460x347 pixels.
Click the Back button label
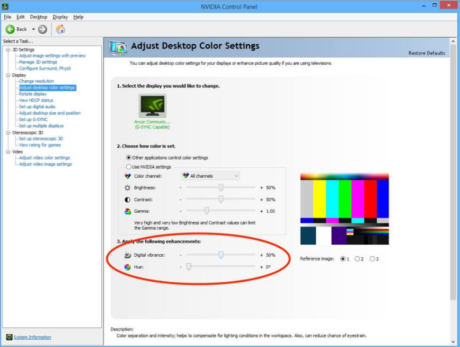click(21, 29)
